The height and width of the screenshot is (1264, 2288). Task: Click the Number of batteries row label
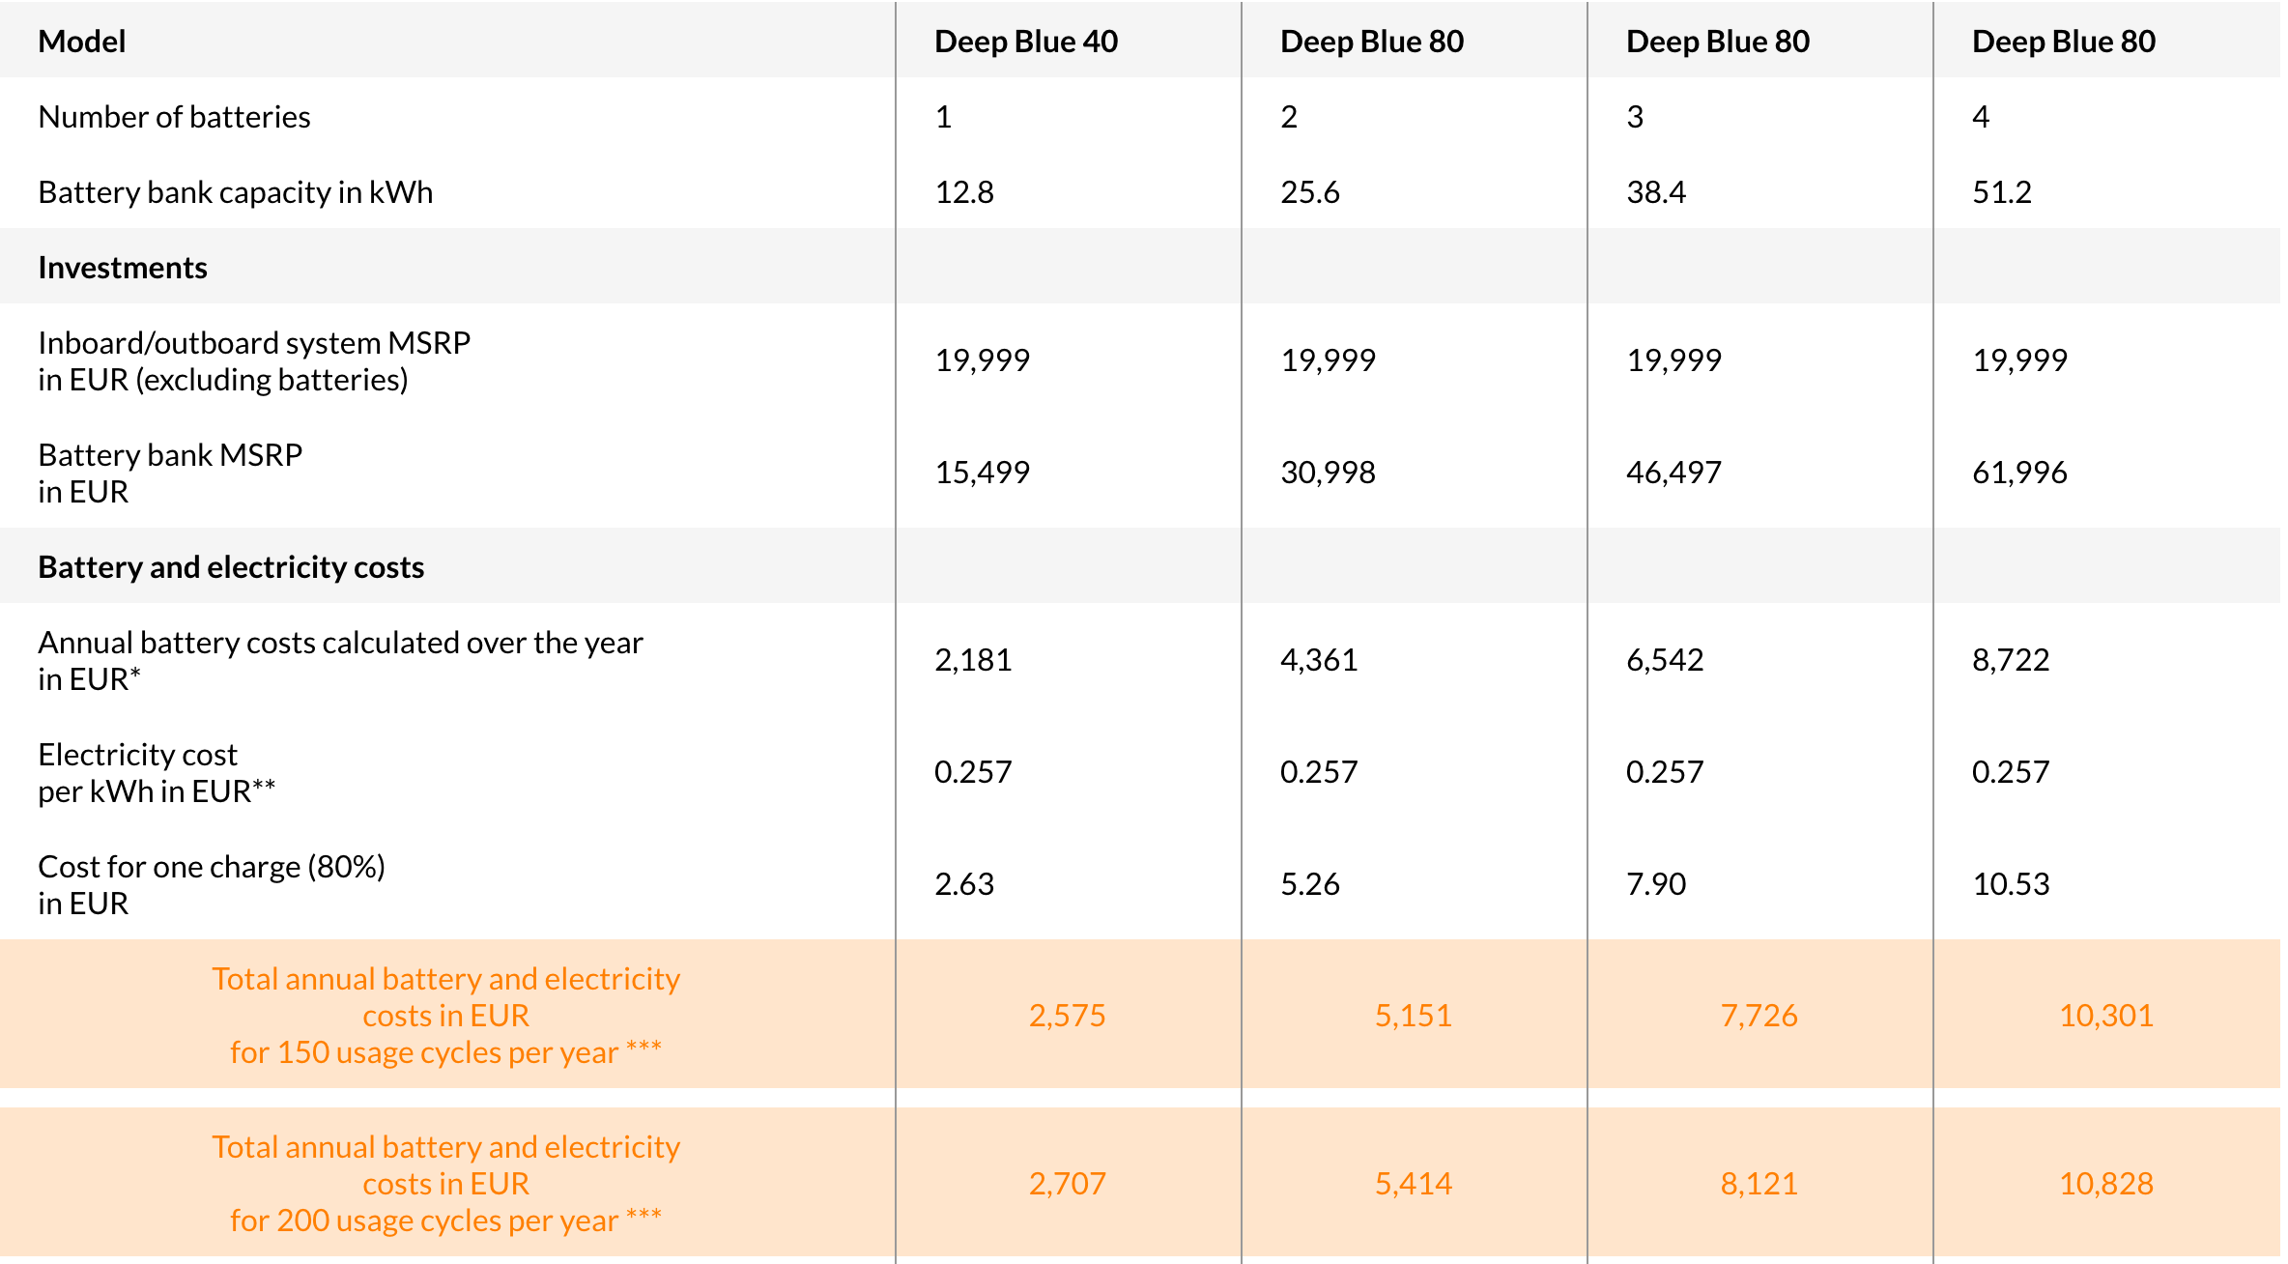[174, 117]
